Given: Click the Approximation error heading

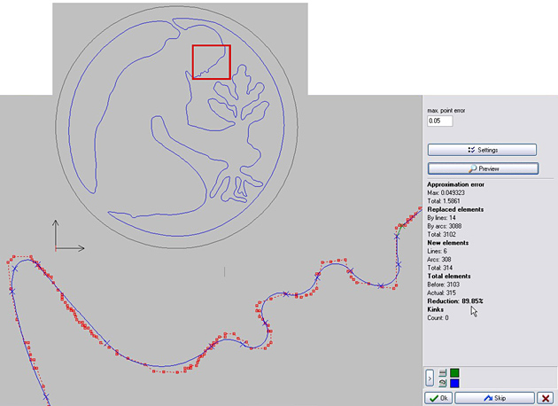Looking at the screenshot, I should (x=455, y=184).
